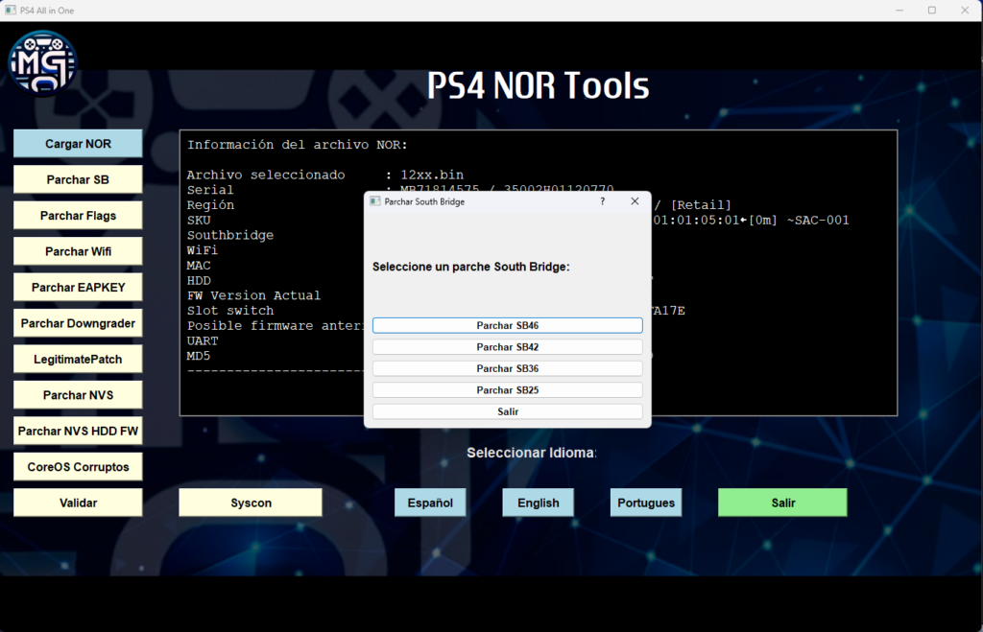This screenshot has height=632, width=983.
Task: Choose the Parchar SB25 option
Action: [507, 390]
